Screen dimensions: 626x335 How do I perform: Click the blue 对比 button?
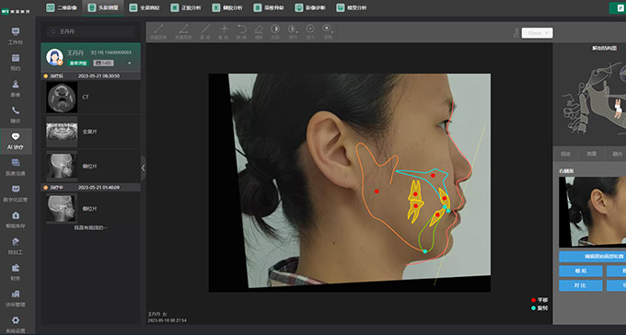(x=581, y=285)
